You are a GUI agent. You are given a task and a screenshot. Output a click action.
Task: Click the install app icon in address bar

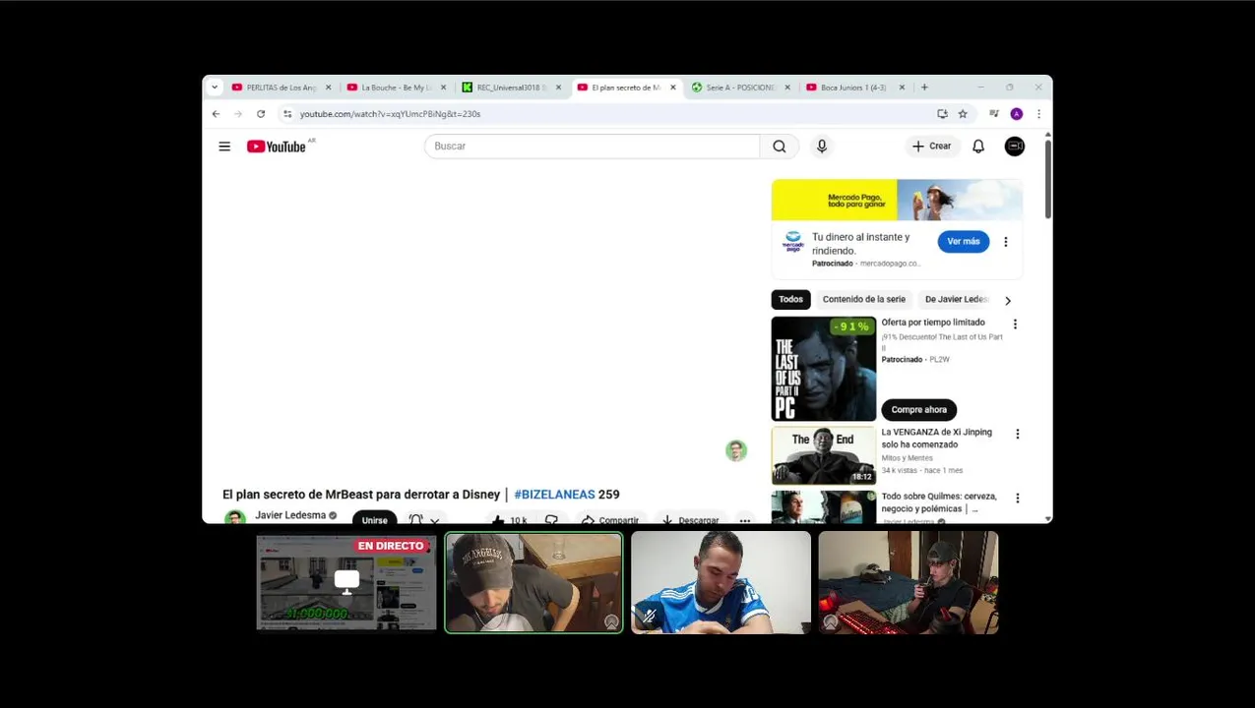942,114
